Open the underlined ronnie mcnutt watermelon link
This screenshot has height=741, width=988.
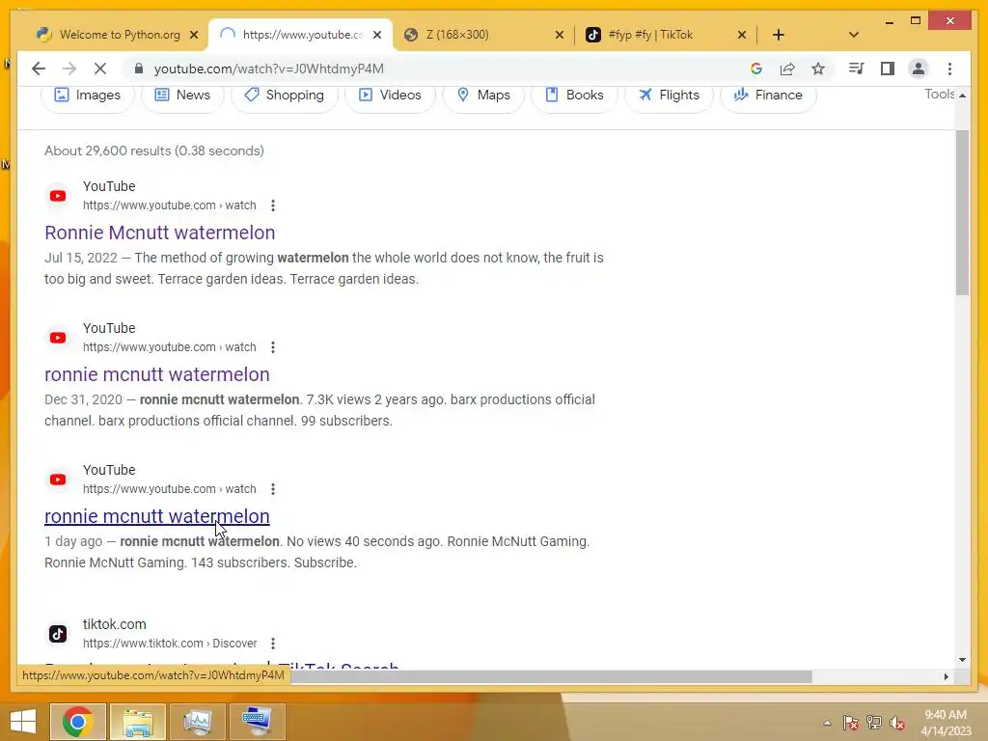(157, 516)
